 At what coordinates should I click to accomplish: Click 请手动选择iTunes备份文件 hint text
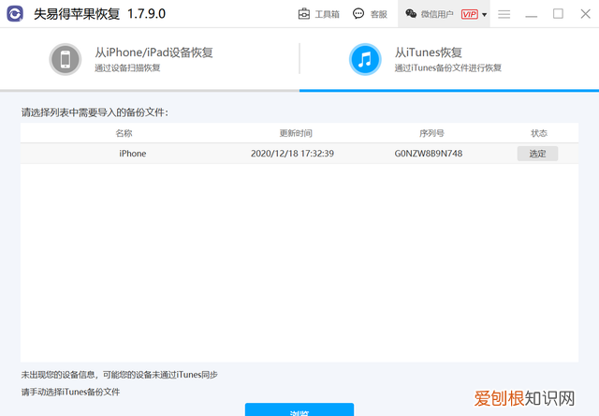71,392
